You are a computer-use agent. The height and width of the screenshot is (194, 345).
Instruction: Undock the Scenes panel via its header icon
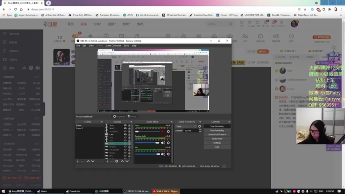[102, 122]
